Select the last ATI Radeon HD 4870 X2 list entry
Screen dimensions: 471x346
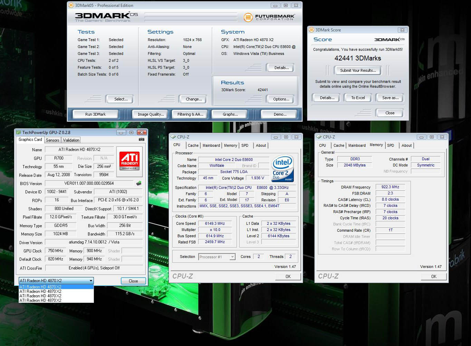coord(56,300)
